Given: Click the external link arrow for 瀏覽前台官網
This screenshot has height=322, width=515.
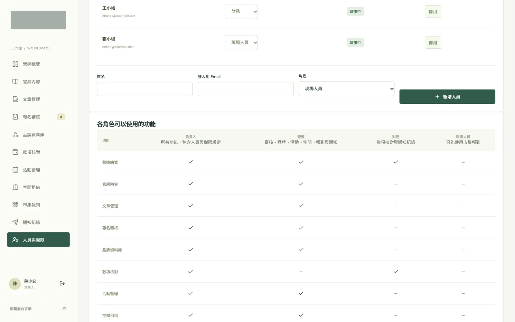Looking at the screenshot, I should [64, 308].
